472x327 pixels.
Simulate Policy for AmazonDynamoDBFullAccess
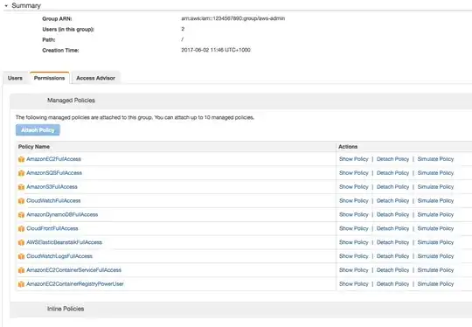coord(435,214)
